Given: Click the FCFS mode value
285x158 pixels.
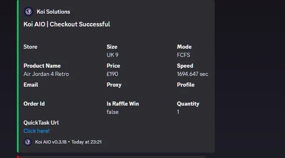Looking at the screenshot, I should 184,55.
